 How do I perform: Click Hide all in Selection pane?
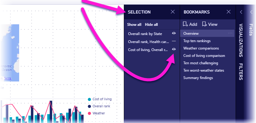click(x=151, y=25)
